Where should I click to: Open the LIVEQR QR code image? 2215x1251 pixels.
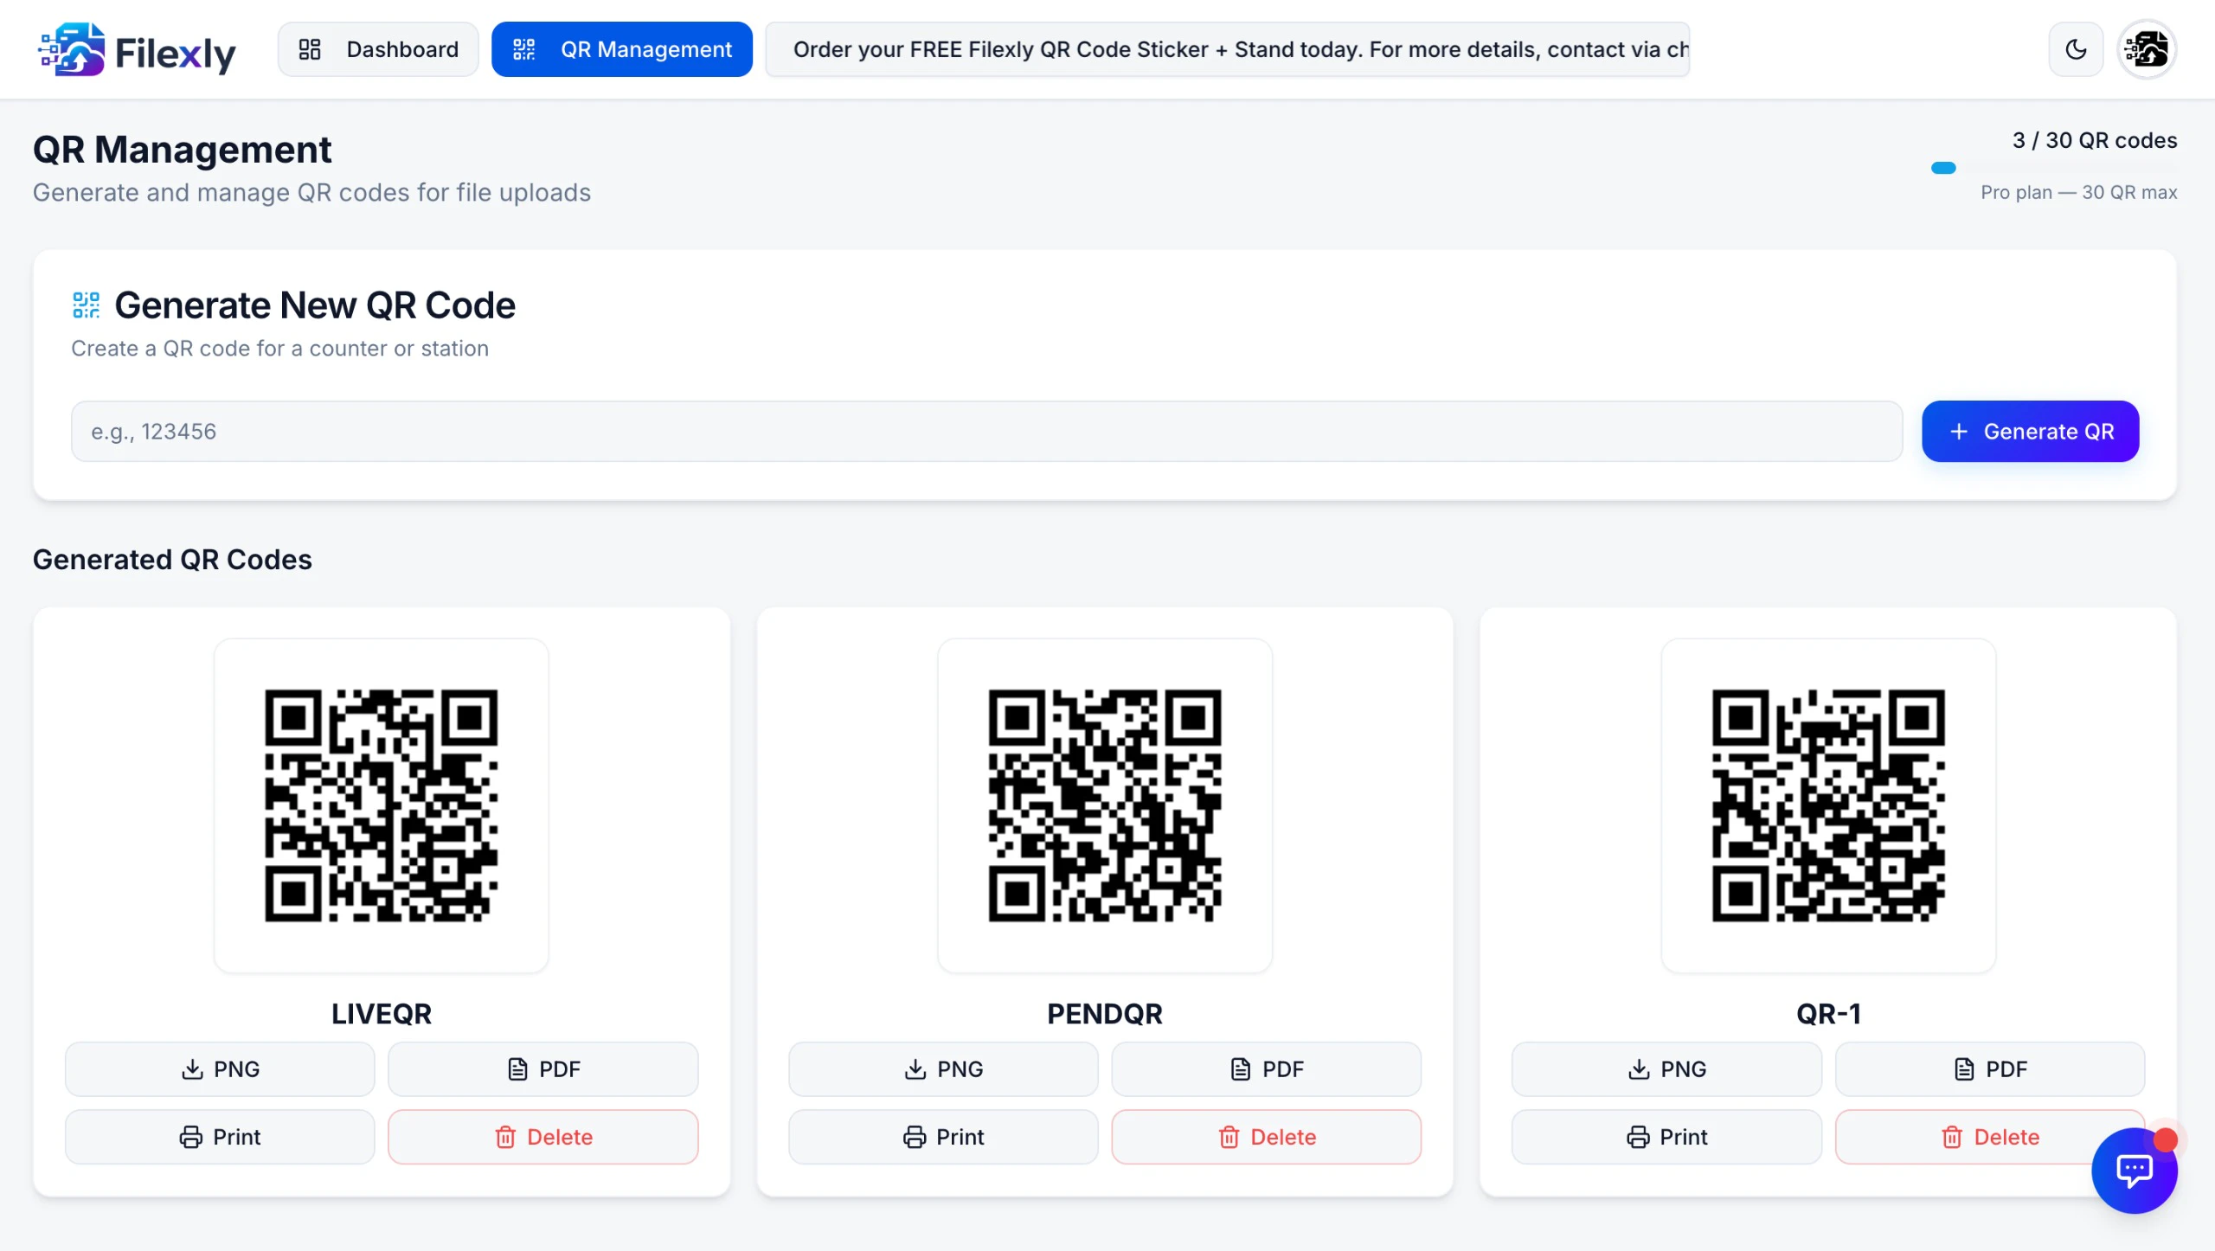381,805
